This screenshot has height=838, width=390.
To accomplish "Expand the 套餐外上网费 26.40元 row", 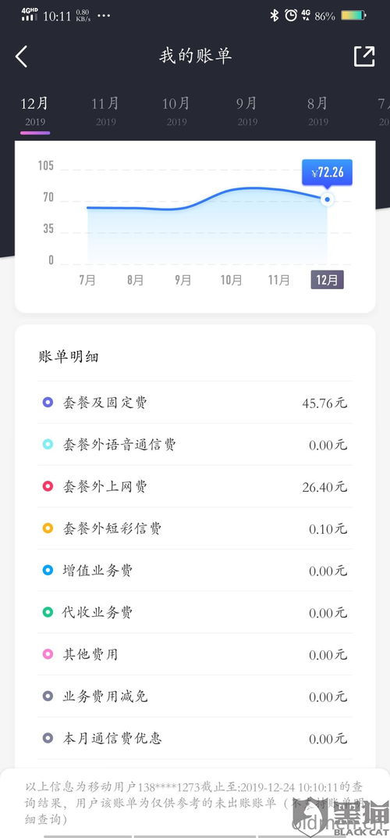I will 195,486.
